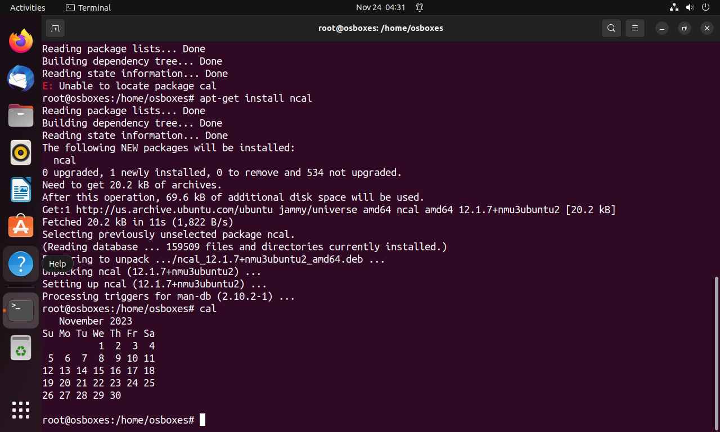
Task: Select the Terminal icon in dock
Action: pyautogui.click(x=21, y=310)
